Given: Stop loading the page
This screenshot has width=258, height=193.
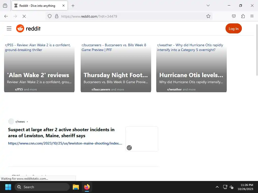Looking at the screenshot, I should point(24,16).
